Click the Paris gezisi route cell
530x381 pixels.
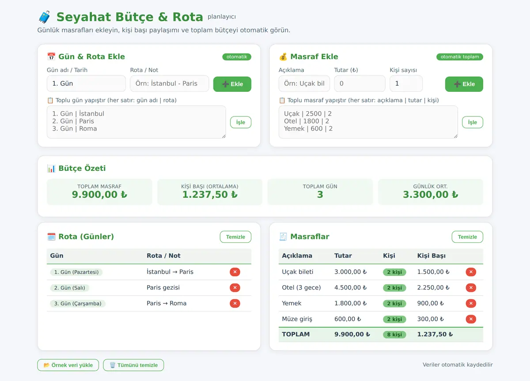[163, 288]
